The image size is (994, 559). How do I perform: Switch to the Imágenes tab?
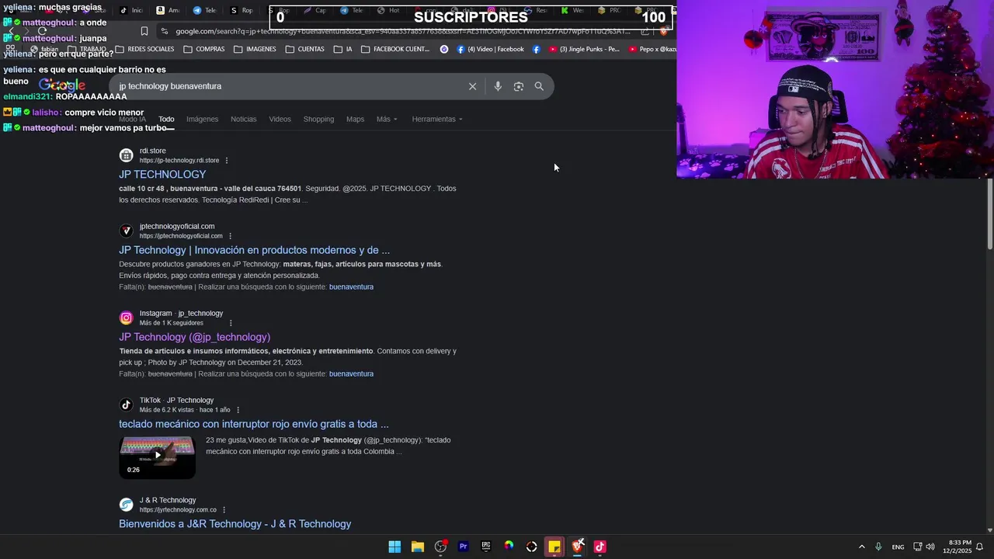[x=202, y=119]
